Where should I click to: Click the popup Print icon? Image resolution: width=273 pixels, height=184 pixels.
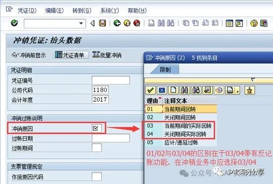[x=230, y=90]
